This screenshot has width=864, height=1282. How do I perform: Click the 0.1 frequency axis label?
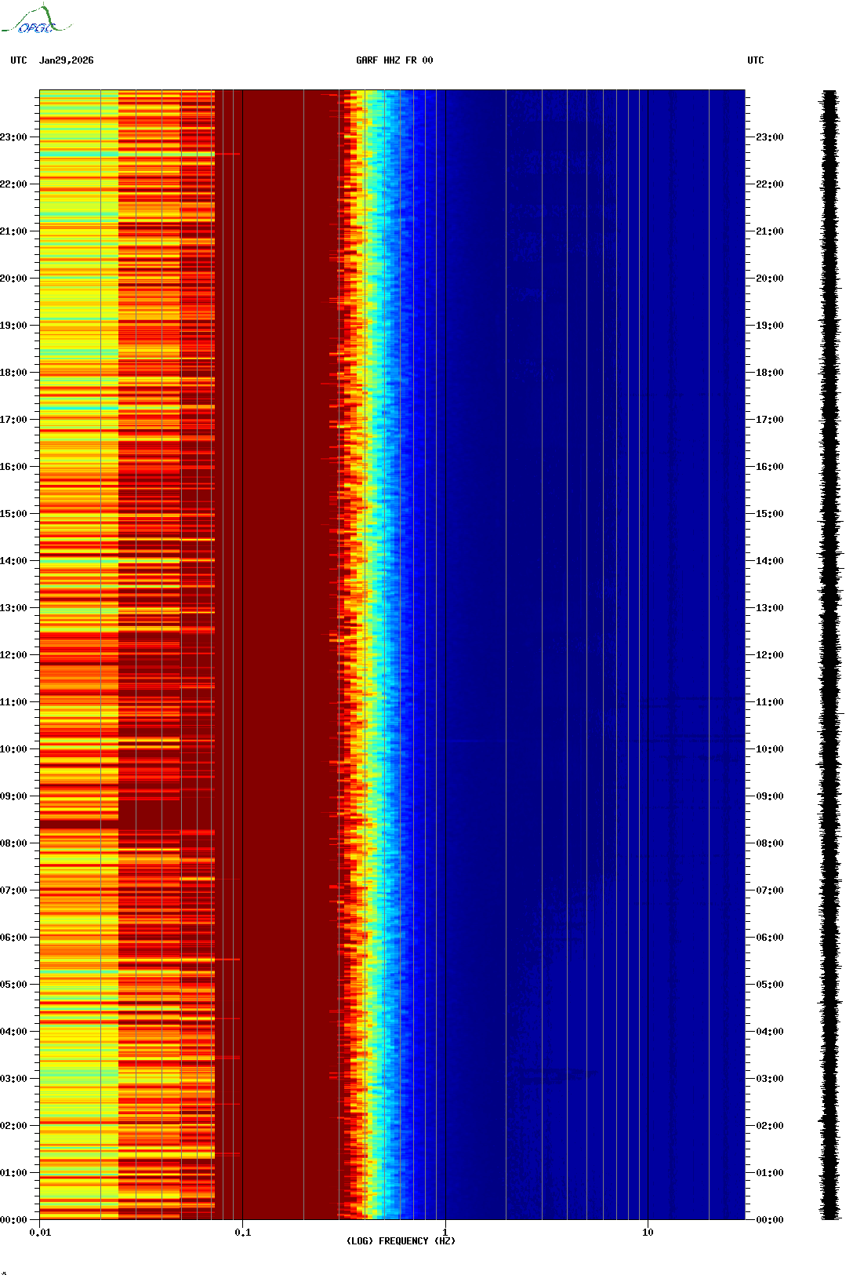point(242,1233)
